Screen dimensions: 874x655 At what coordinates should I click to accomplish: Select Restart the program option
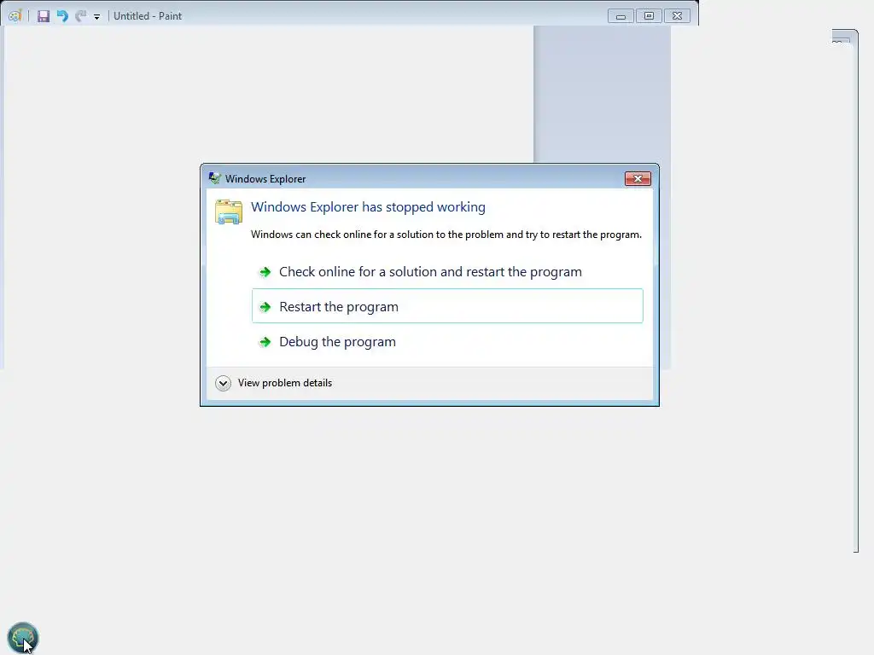coord(447,306)
